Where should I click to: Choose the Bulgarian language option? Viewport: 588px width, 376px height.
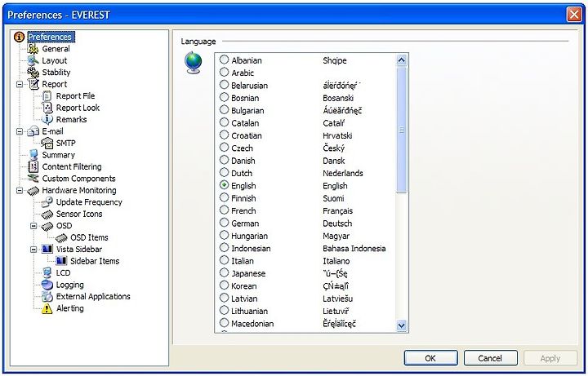pyautogui.click(x=224, y=110)
